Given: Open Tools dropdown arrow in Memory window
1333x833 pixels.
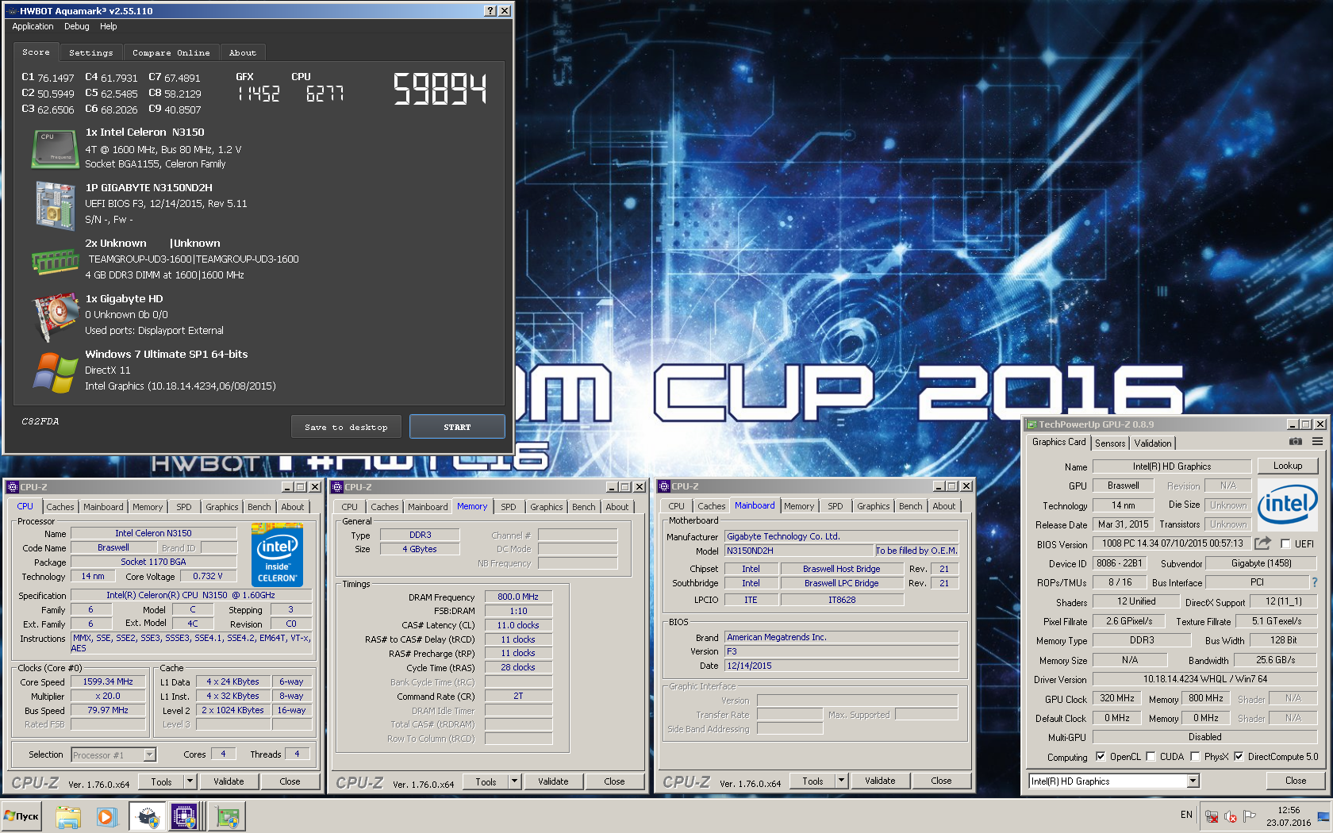Looking at the screenshot, I should [x=515, y=781].
